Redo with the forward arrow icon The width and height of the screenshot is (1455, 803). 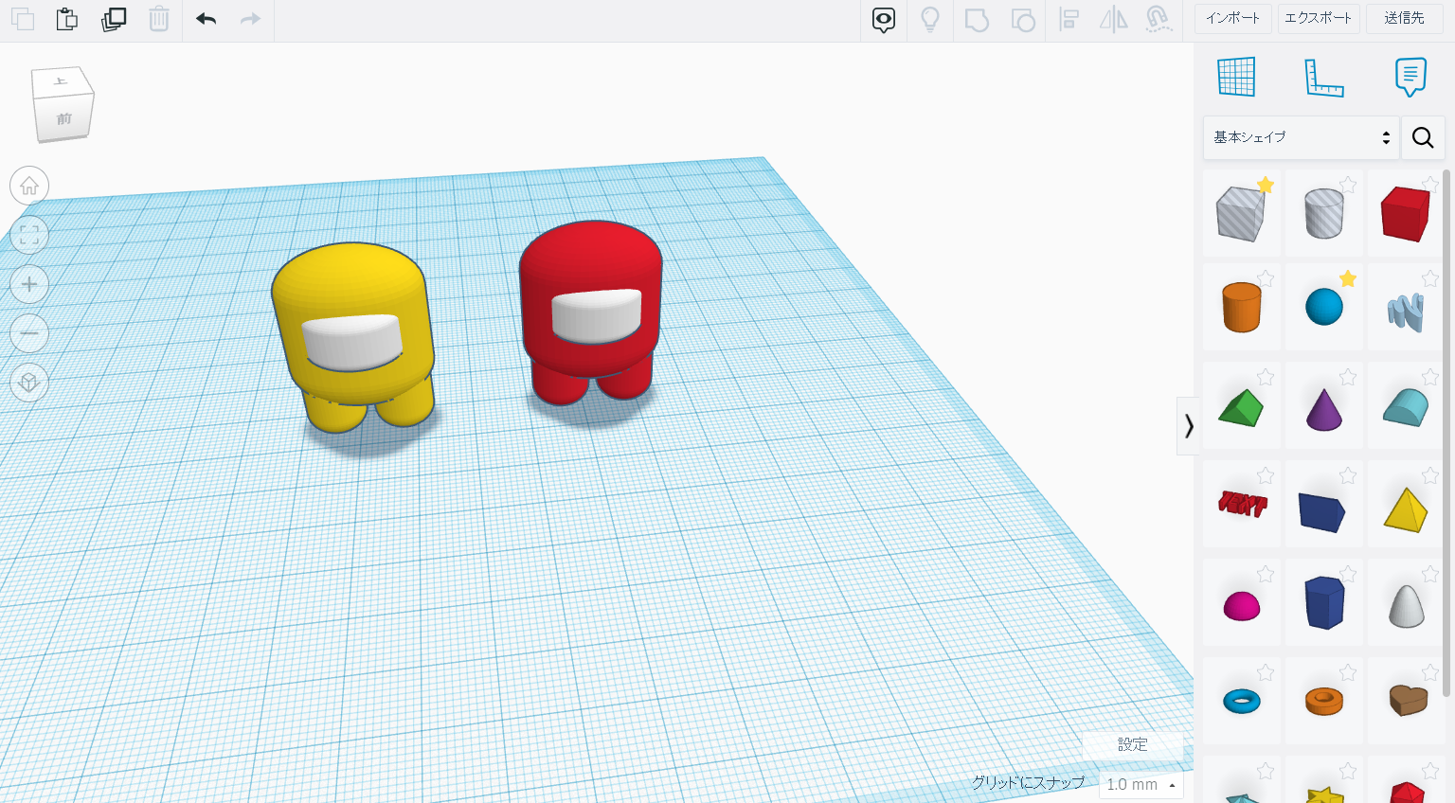pos(250,19)
